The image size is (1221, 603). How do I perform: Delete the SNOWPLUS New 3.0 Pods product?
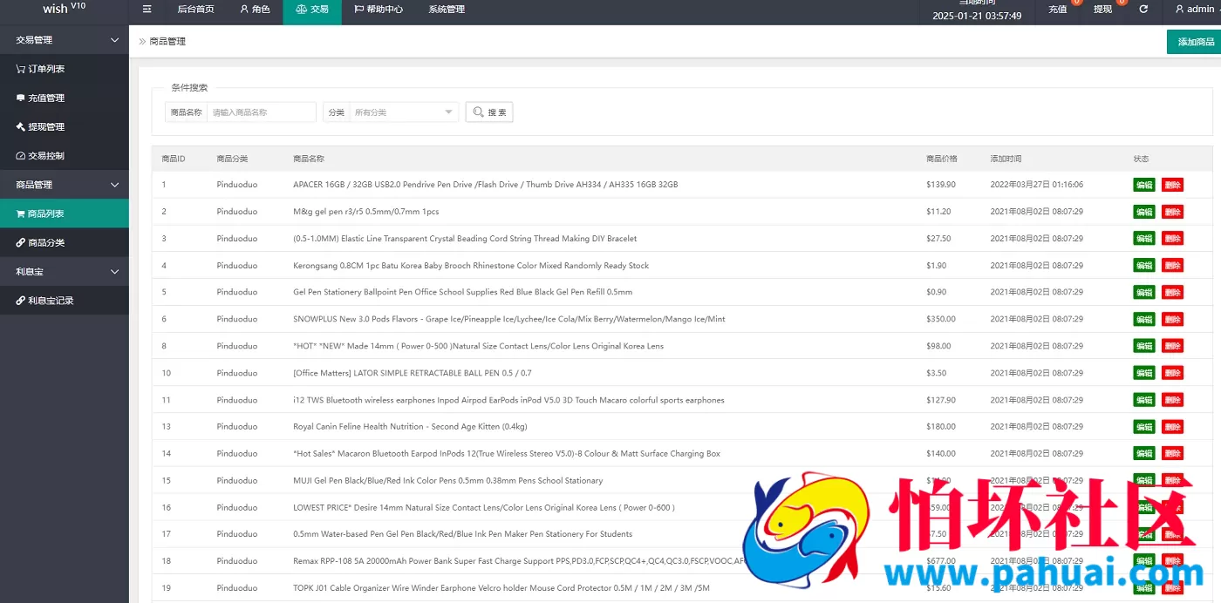click(x=1172, y=319)
